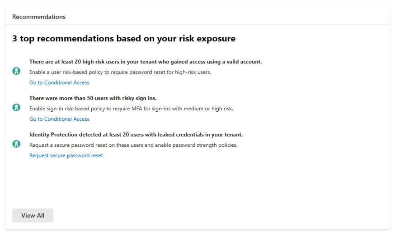Click the icon beside leaked credentials recommendation
Image resolution: width=395 pixels, height=241 pixels.
tap(16, 144)
